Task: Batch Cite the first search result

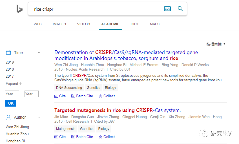Action: pyautogui.click(x=82, y=96)
